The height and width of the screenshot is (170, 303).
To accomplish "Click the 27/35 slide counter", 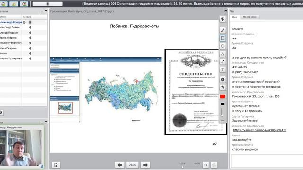I will tap(133, 165).
